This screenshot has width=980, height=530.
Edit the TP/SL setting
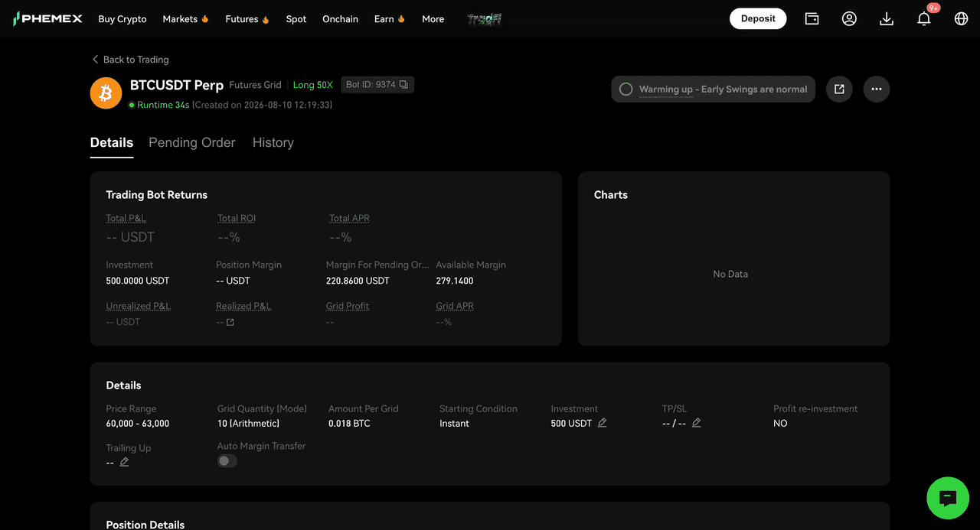click(697, 422)
